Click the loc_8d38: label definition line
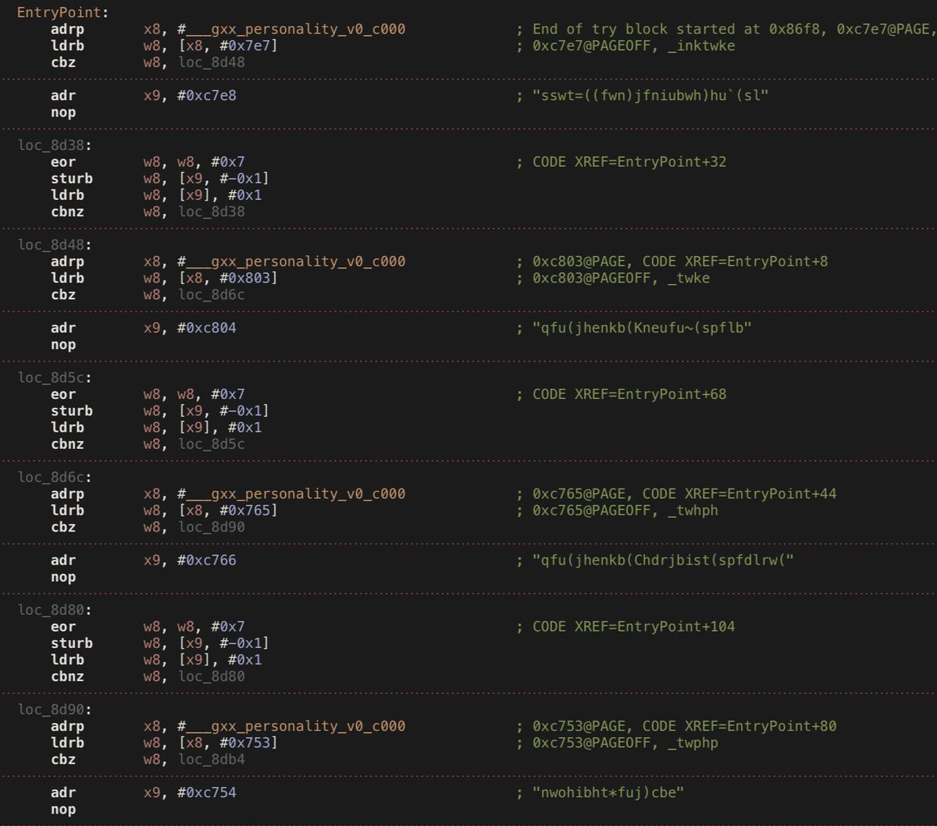Screen dimensions: 937x826 55,145
